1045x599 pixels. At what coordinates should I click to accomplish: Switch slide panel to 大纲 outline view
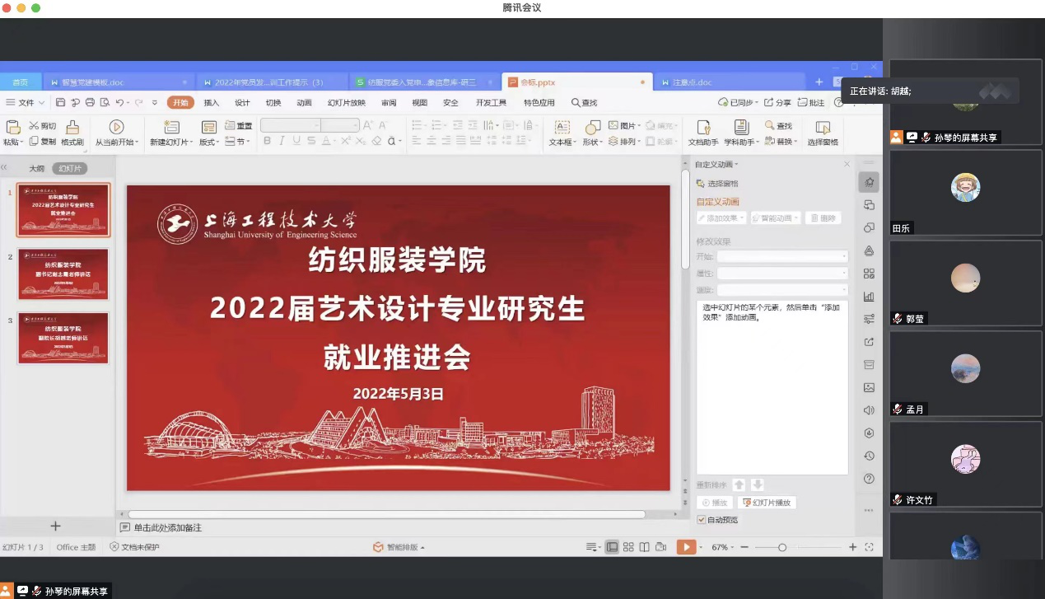click(x=37, y=168)
